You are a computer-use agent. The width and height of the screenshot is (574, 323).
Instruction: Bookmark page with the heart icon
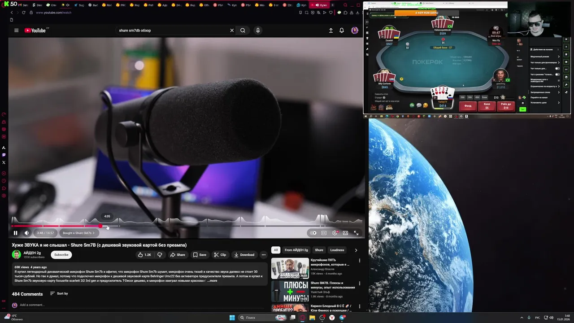point(331,13)
